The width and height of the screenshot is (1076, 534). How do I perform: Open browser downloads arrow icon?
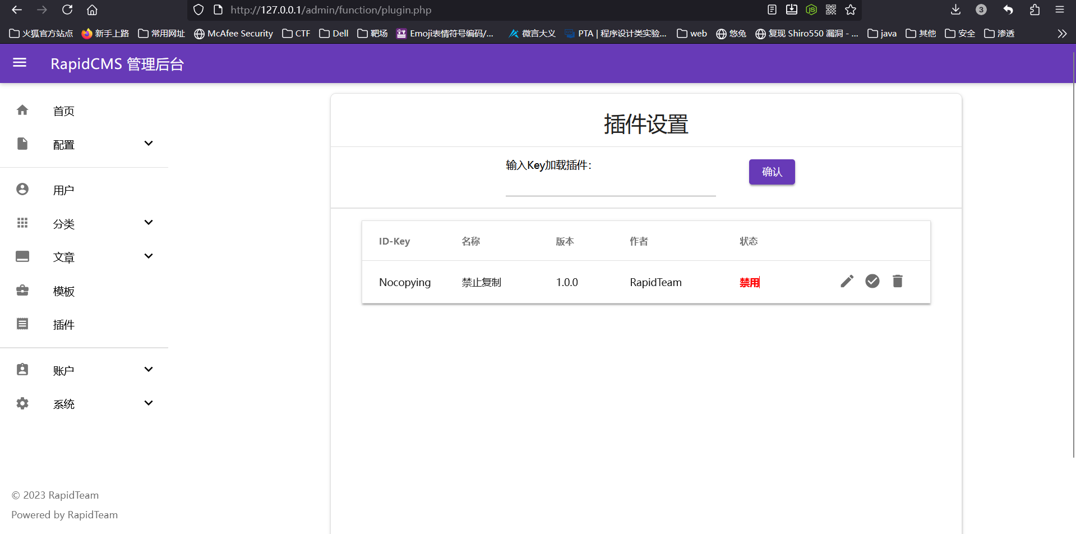tap(955, 10)
